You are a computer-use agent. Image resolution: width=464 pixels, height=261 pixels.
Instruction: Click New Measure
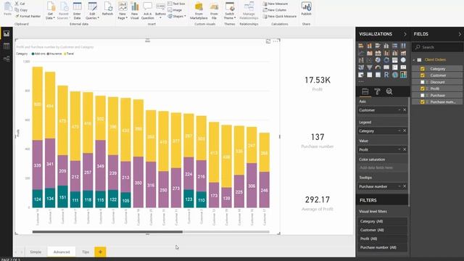(x=275, y=4)
